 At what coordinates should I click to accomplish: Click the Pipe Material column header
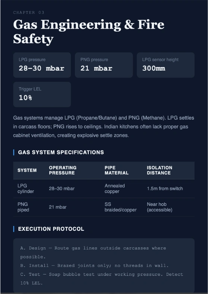(117, 170)
